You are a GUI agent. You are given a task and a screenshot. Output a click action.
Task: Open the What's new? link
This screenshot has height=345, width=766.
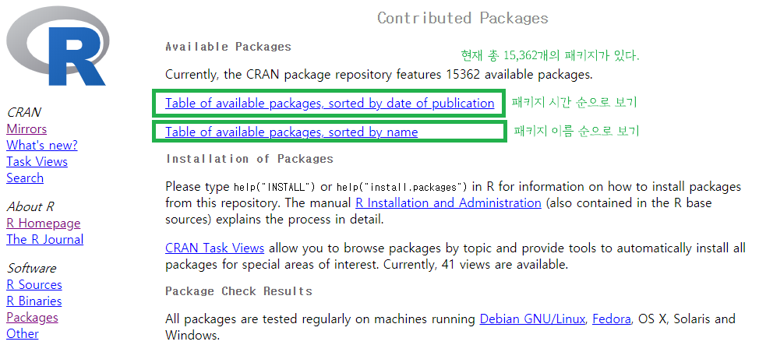(x=42, y=146)
